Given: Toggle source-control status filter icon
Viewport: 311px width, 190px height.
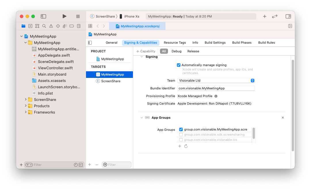Looking at the screenshot, I should [x=81, y=165].
